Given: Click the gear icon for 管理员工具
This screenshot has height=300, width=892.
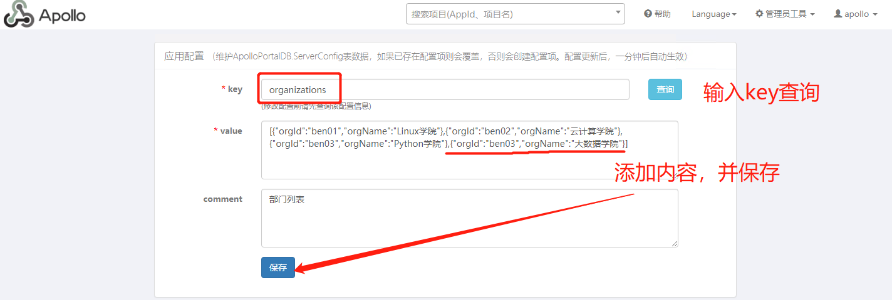Looking at the screenshot, I should point(759,14).
